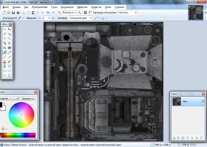Select the Magic Wand tool
The height and width of the screenshot is (147, 207).
(5, 43)
